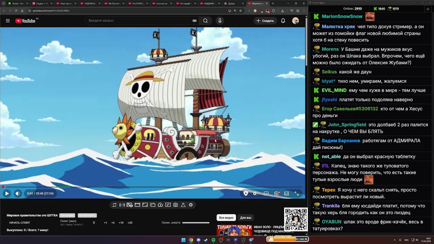Switch to the We Discover browser tab
This screenshot has width=434, height=244.
[x=114, y=3]
